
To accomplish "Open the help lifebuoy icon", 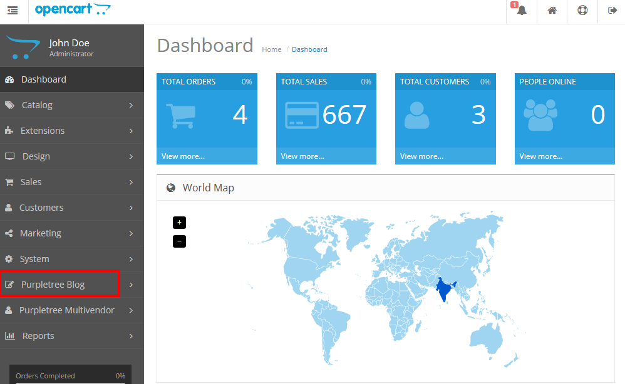I will click(582, 11).
